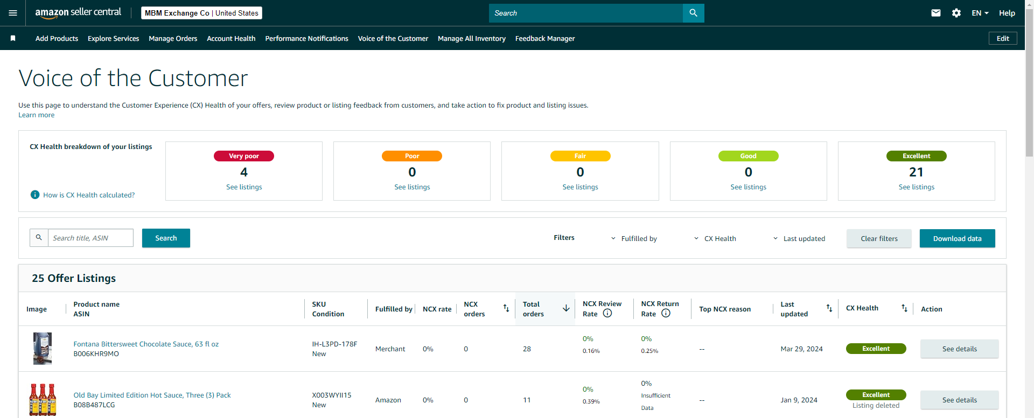
Task: Click the info icon beside CX Health calculated
Action: 35,195
